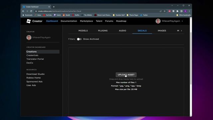Screen dimensions: 213x120
Task: Open the YouTube bookmark
Action: pyautogui.click(x=47, y=15)
